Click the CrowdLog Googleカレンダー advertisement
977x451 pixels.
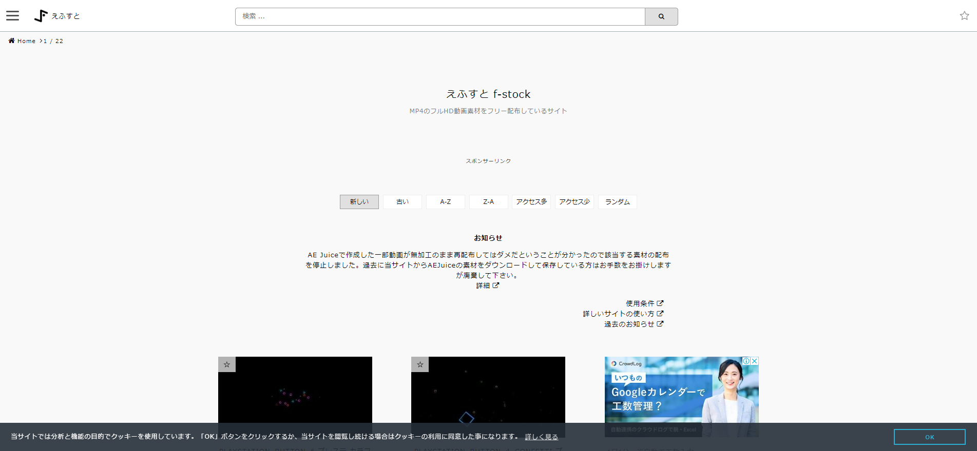pyautogui.click(x=682, y=397)
